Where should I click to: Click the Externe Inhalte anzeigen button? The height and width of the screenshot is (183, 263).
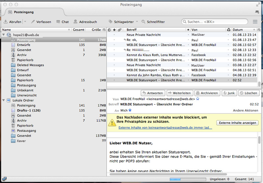[x=237, y=123]
